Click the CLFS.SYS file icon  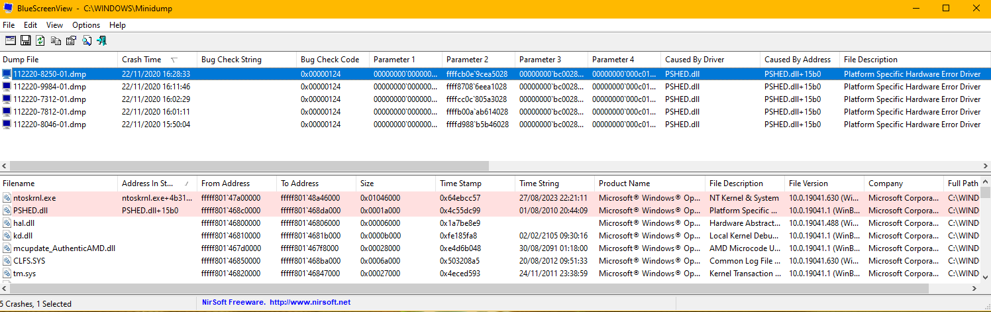coord(7,261)
